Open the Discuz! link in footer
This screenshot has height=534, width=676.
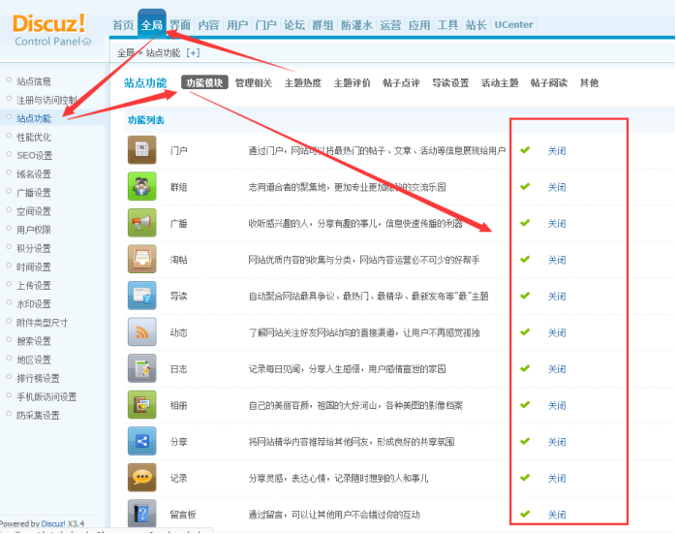point(53,523)
